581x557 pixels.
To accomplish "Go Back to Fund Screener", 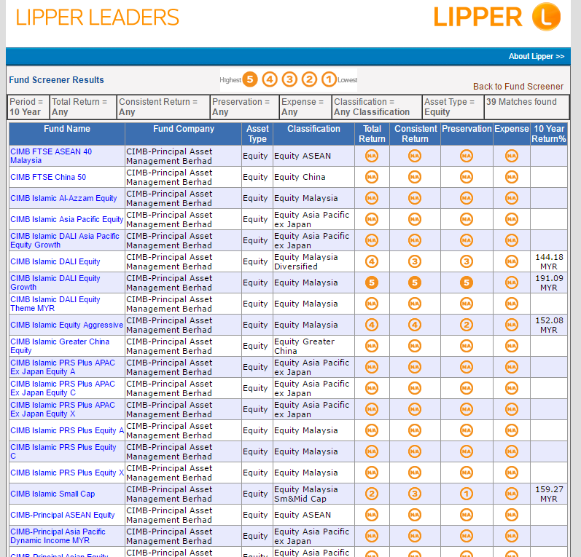I will 518,86.
